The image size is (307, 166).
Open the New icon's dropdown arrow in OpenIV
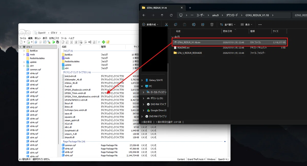(x=25, y=42)
